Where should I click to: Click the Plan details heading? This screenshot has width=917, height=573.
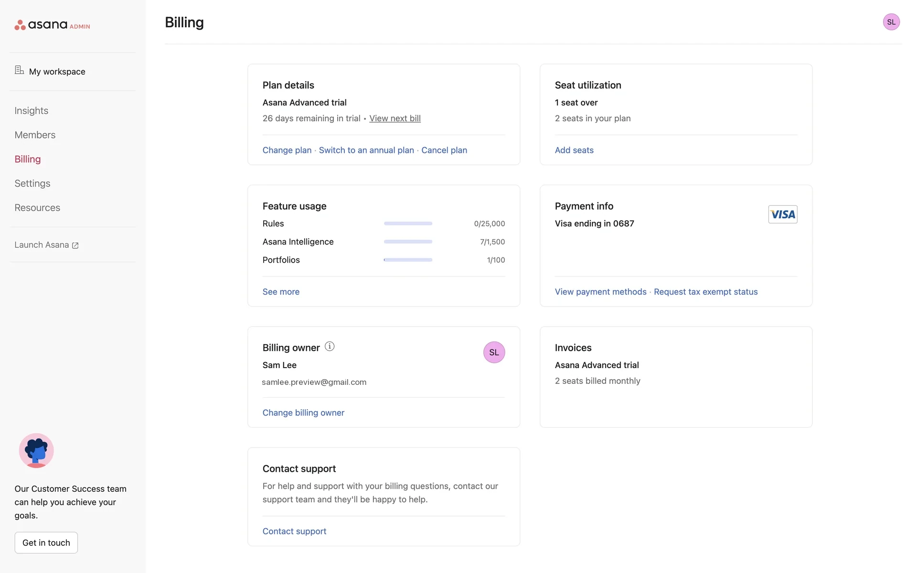point(288,85)
